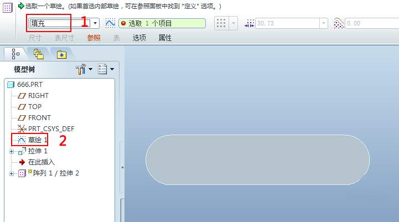
Task: Open the 填充 pattern type dropdown
Action: 95,23
